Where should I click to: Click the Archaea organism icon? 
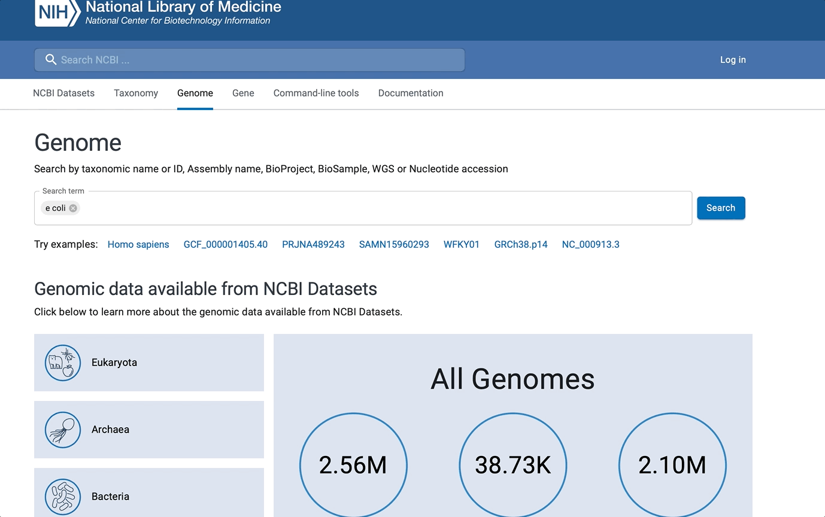point(63,430)
